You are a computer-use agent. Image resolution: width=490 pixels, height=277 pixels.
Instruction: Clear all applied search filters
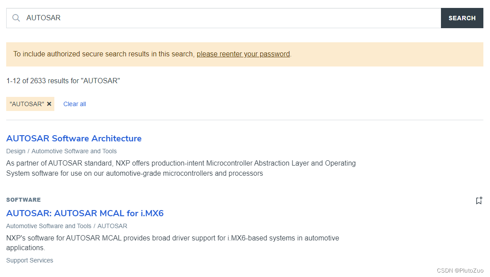(75, 104)
